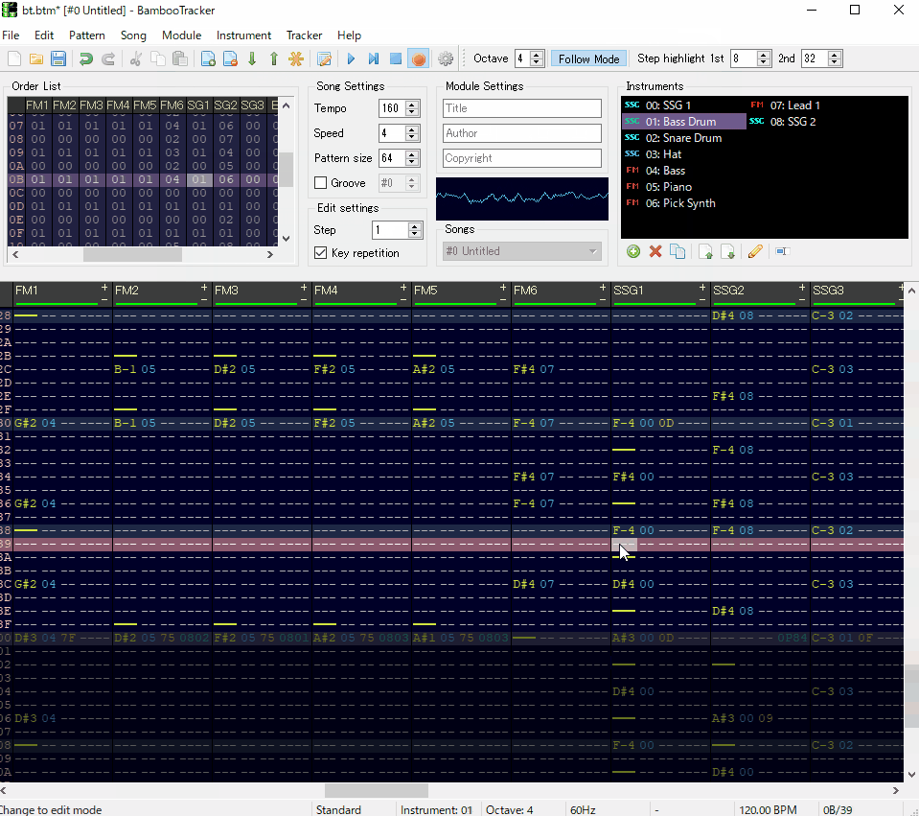Click the Save module icon
The width and height of the screenshot is (919, 816).
[x=58, y=59]
